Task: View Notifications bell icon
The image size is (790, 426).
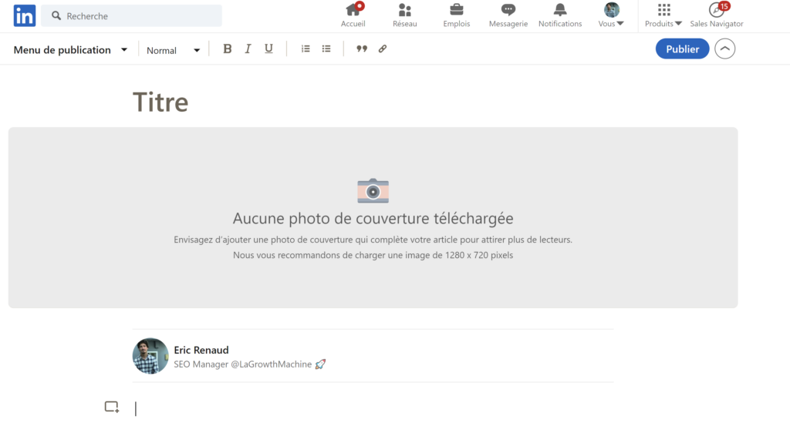Action: coord(560,10)
